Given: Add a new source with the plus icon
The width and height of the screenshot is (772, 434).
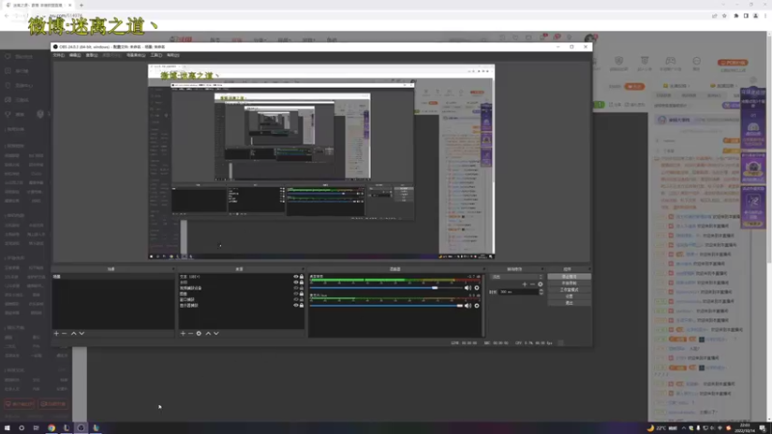Looking at the screenshot, I should 183,333.
